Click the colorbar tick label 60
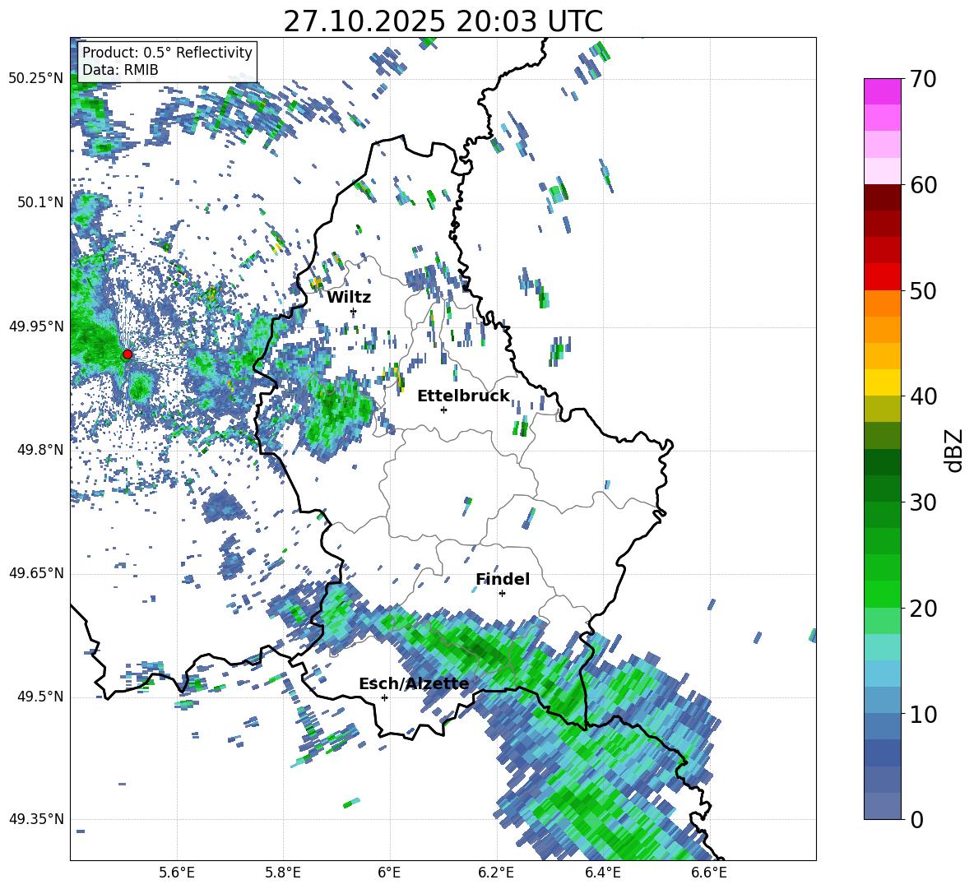Image resolution: width=974 pixels, height=889 pixels. coord(924,185)
